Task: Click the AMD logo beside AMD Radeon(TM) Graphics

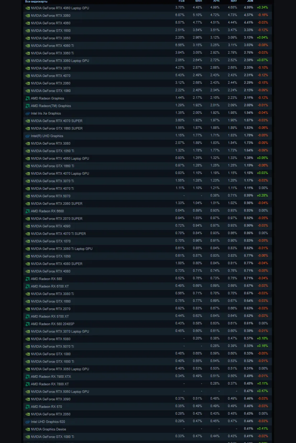Action: click(28, 106)
